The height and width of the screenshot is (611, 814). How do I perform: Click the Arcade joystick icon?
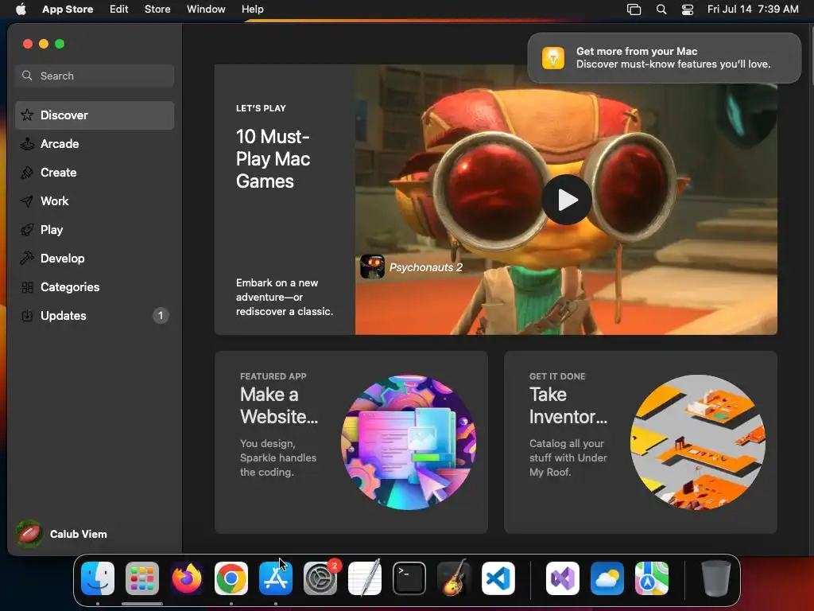pos(27,144)
